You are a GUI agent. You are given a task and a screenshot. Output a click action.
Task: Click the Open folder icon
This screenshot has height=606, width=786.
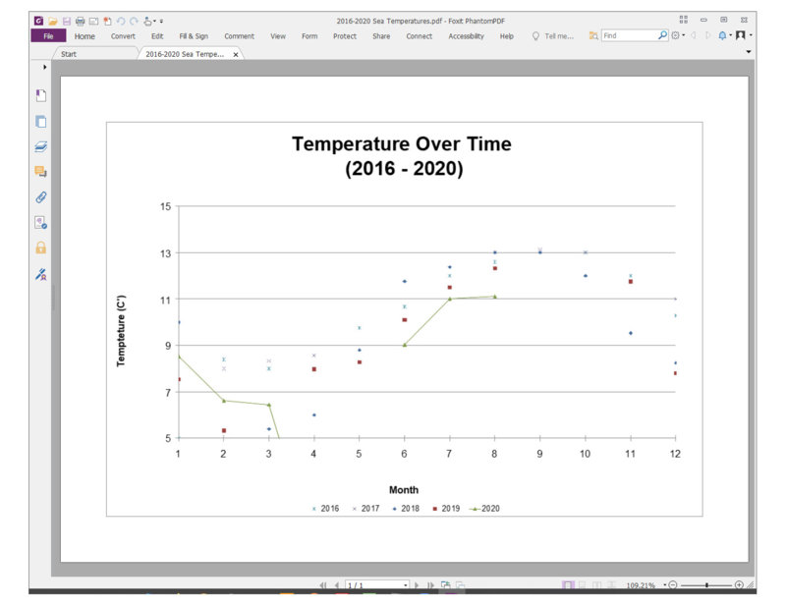53,21
